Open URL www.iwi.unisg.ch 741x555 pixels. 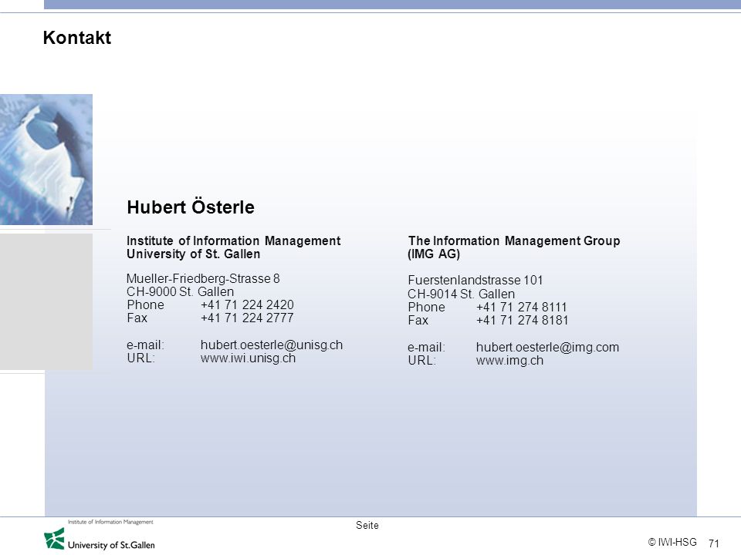(248, 358)
